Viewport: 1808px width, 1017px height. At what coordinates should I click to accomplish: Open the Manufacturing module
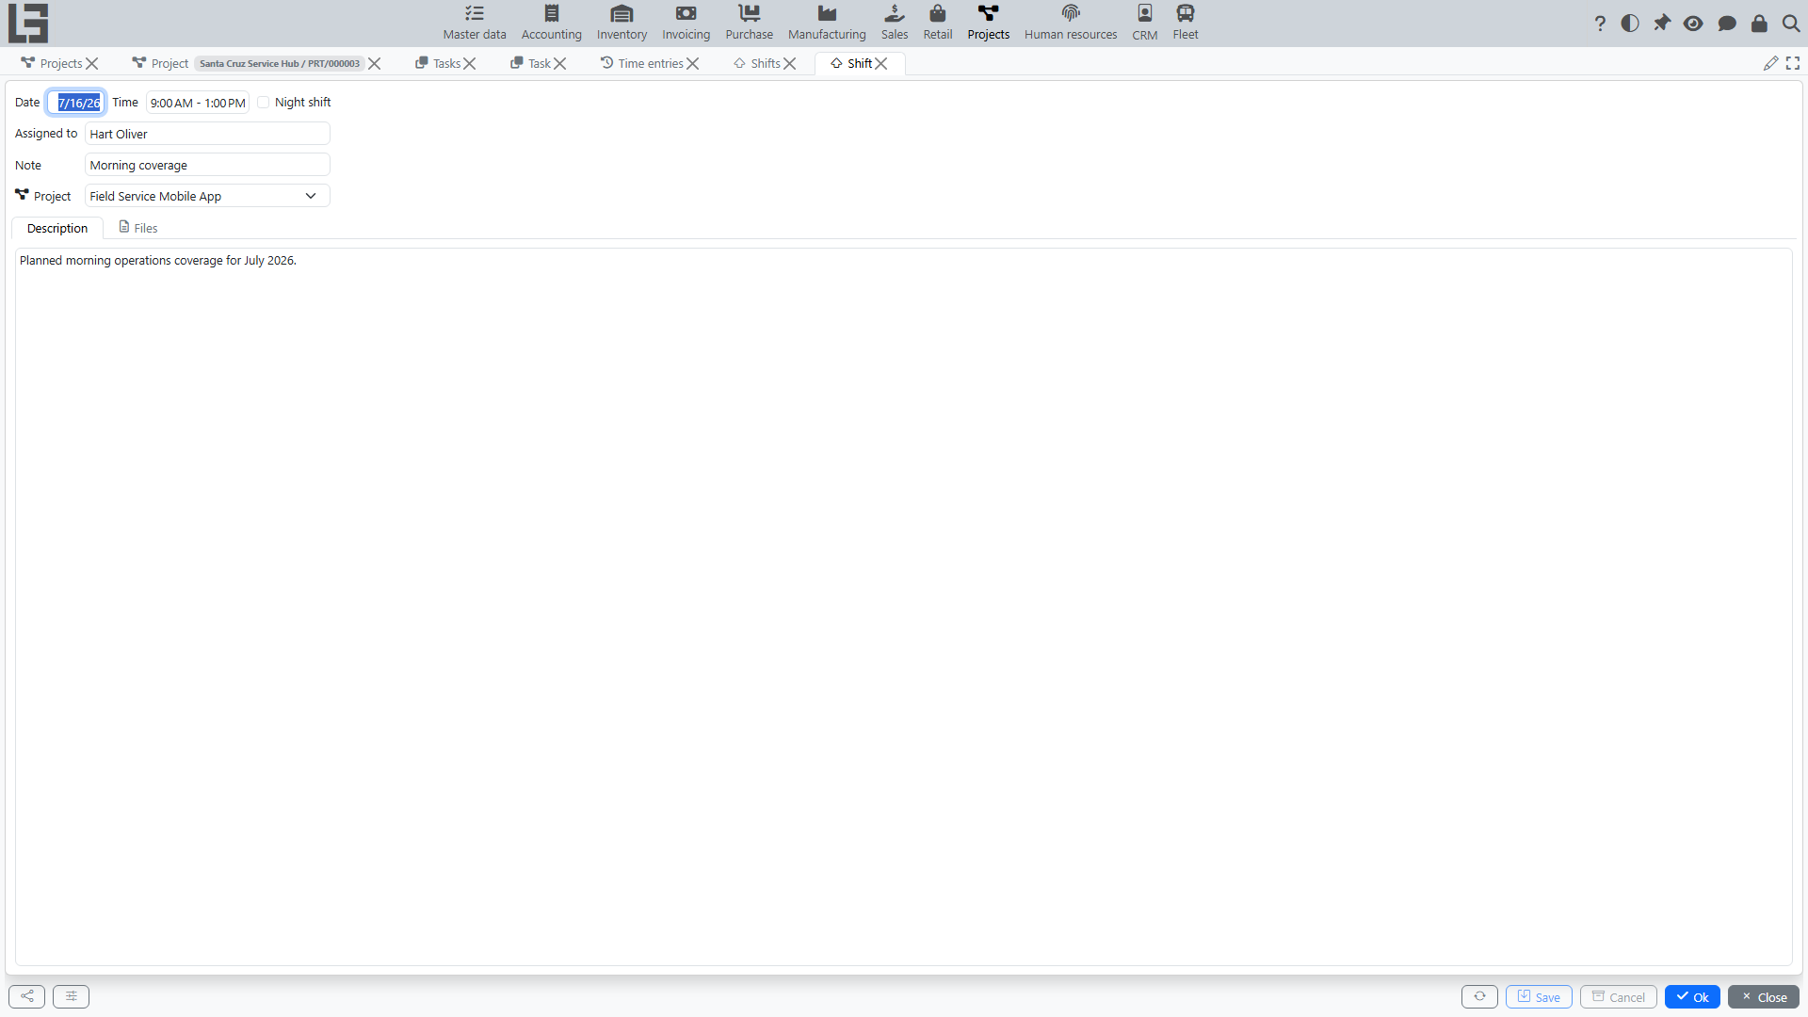point(827,23)
